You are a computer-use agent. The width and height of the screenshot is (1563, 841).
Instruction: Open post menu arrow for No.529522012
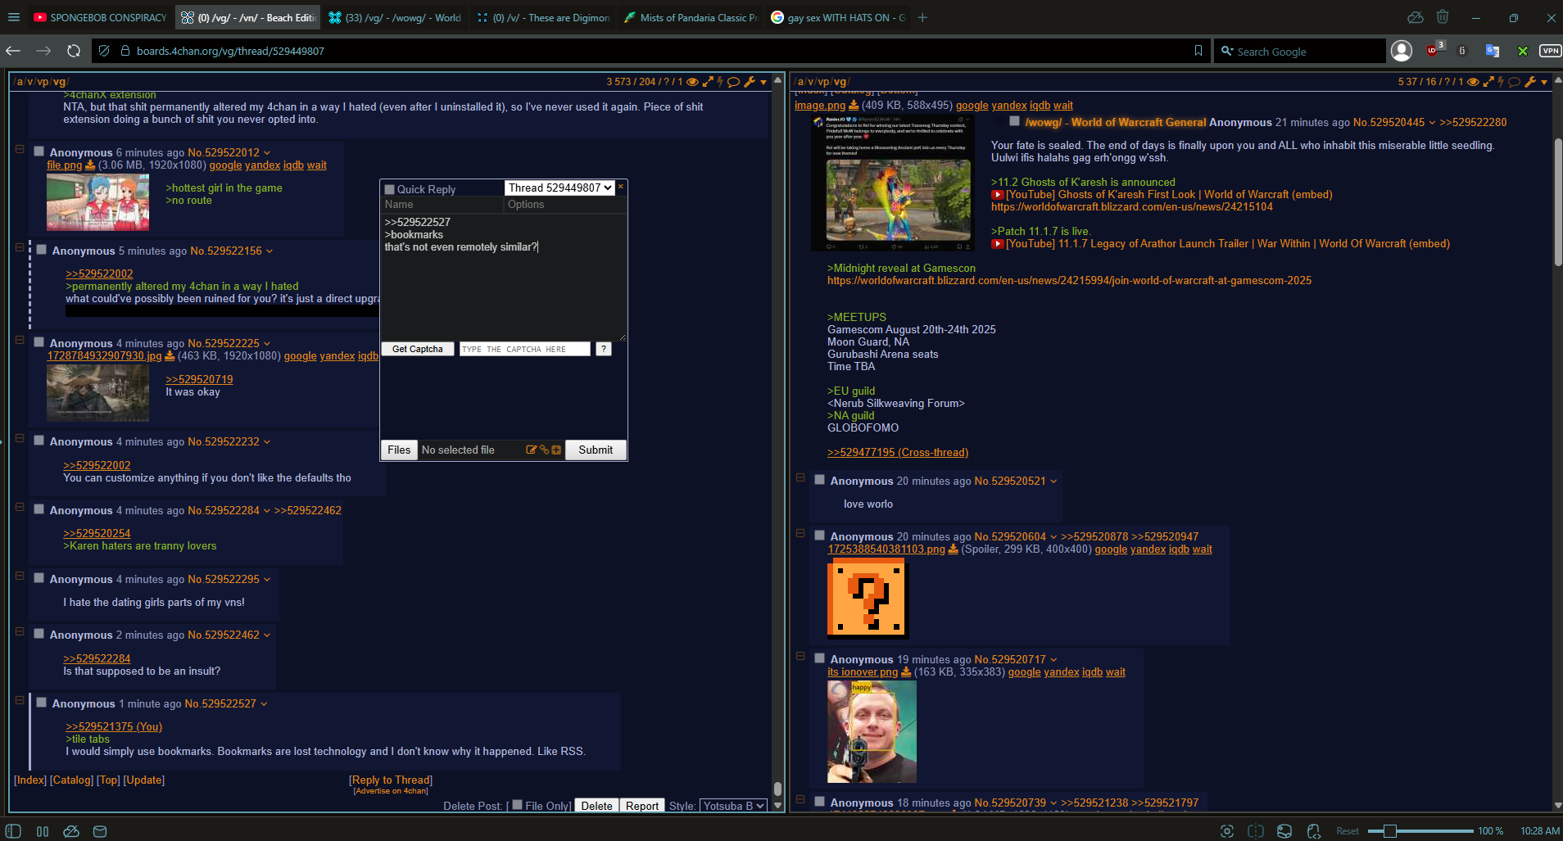pyautogui.click(x=267, y=153)
